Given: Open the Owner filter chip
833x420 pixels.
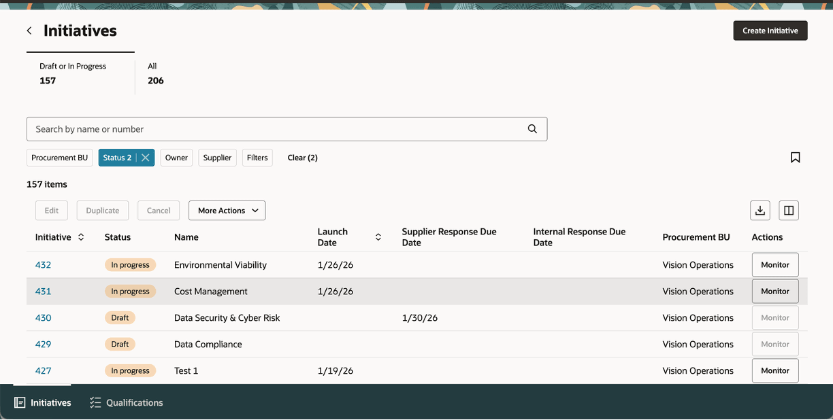Looking at the screenshot, I should coord(176,157).
